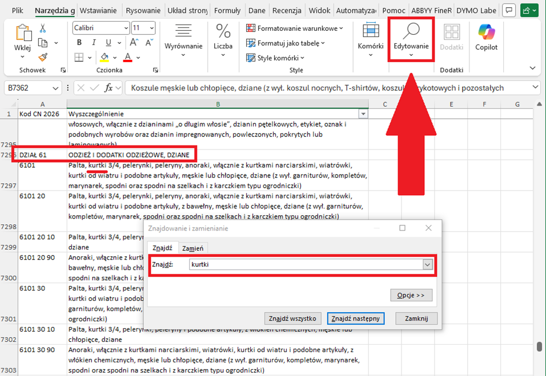Click the Cut scissors icon
Viewport: 546px width, 376px height.
coord(43,29)
